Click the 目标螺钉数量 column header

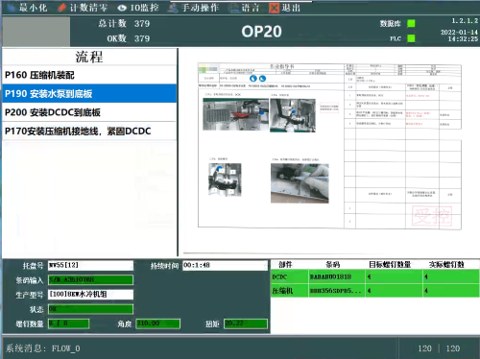click(390, 265)
